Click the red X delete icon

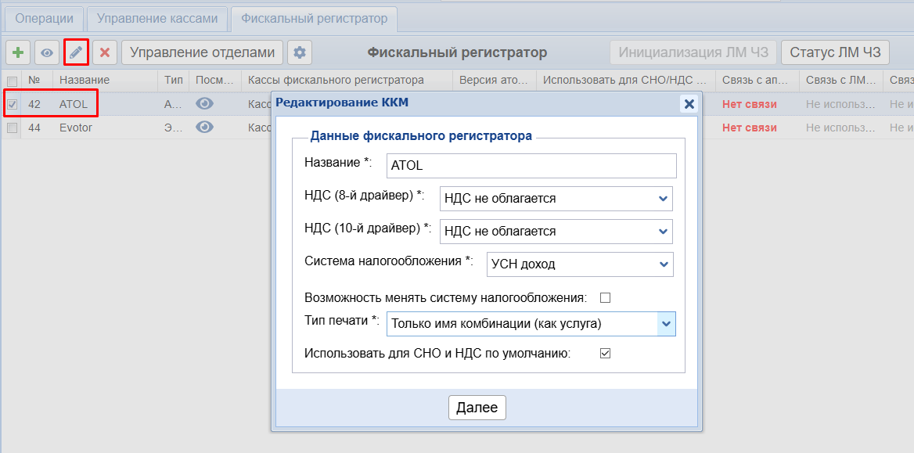[105, 52]
